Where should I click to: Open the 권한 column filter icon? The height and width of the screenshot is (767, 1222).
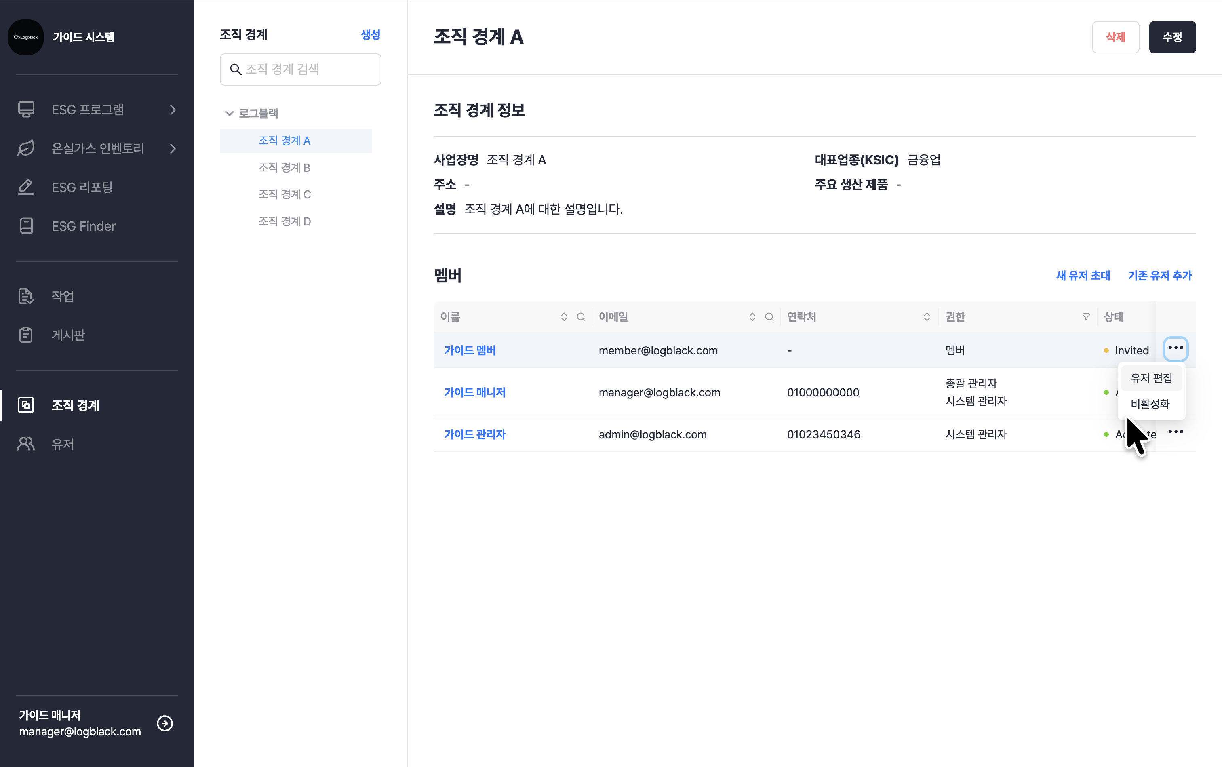[1085, 317]
